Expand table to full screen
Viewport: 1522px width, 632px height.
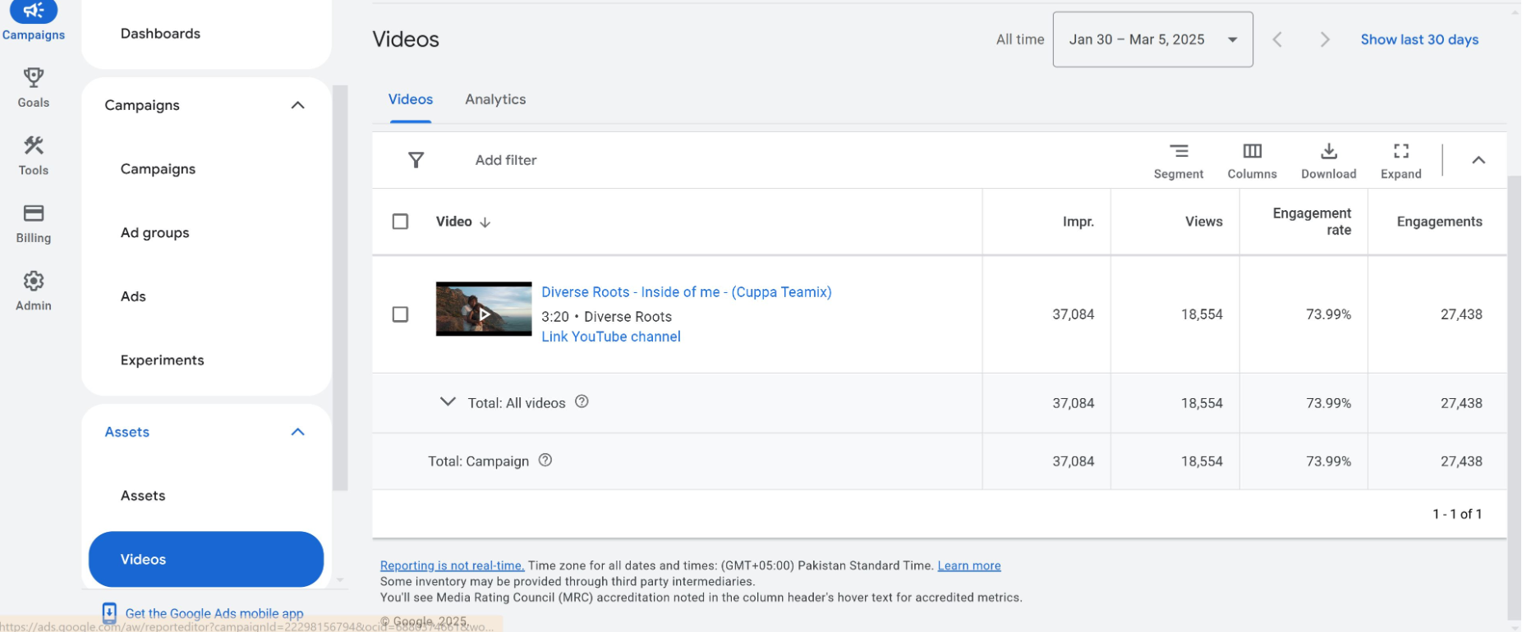(x=1400, y=161)
